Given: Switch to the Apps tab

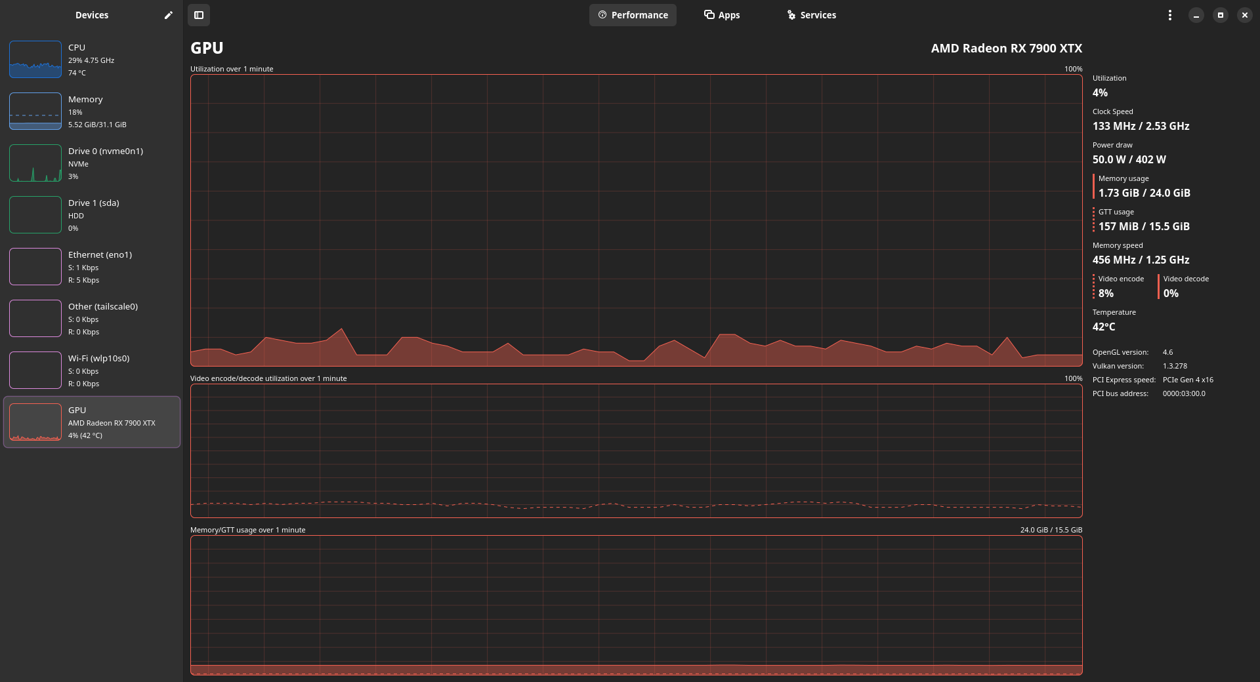Looking at the screenshot, I should (x=722, y=15).
